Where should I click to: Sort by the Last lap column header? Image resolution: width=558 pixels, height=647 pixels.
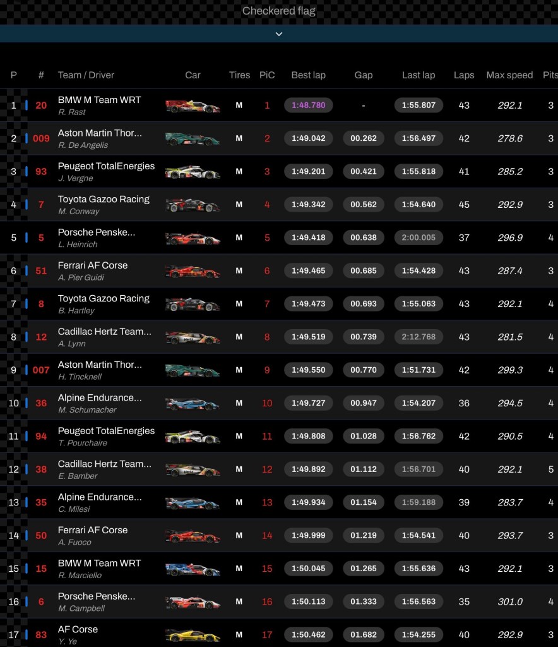pos(418,75)
